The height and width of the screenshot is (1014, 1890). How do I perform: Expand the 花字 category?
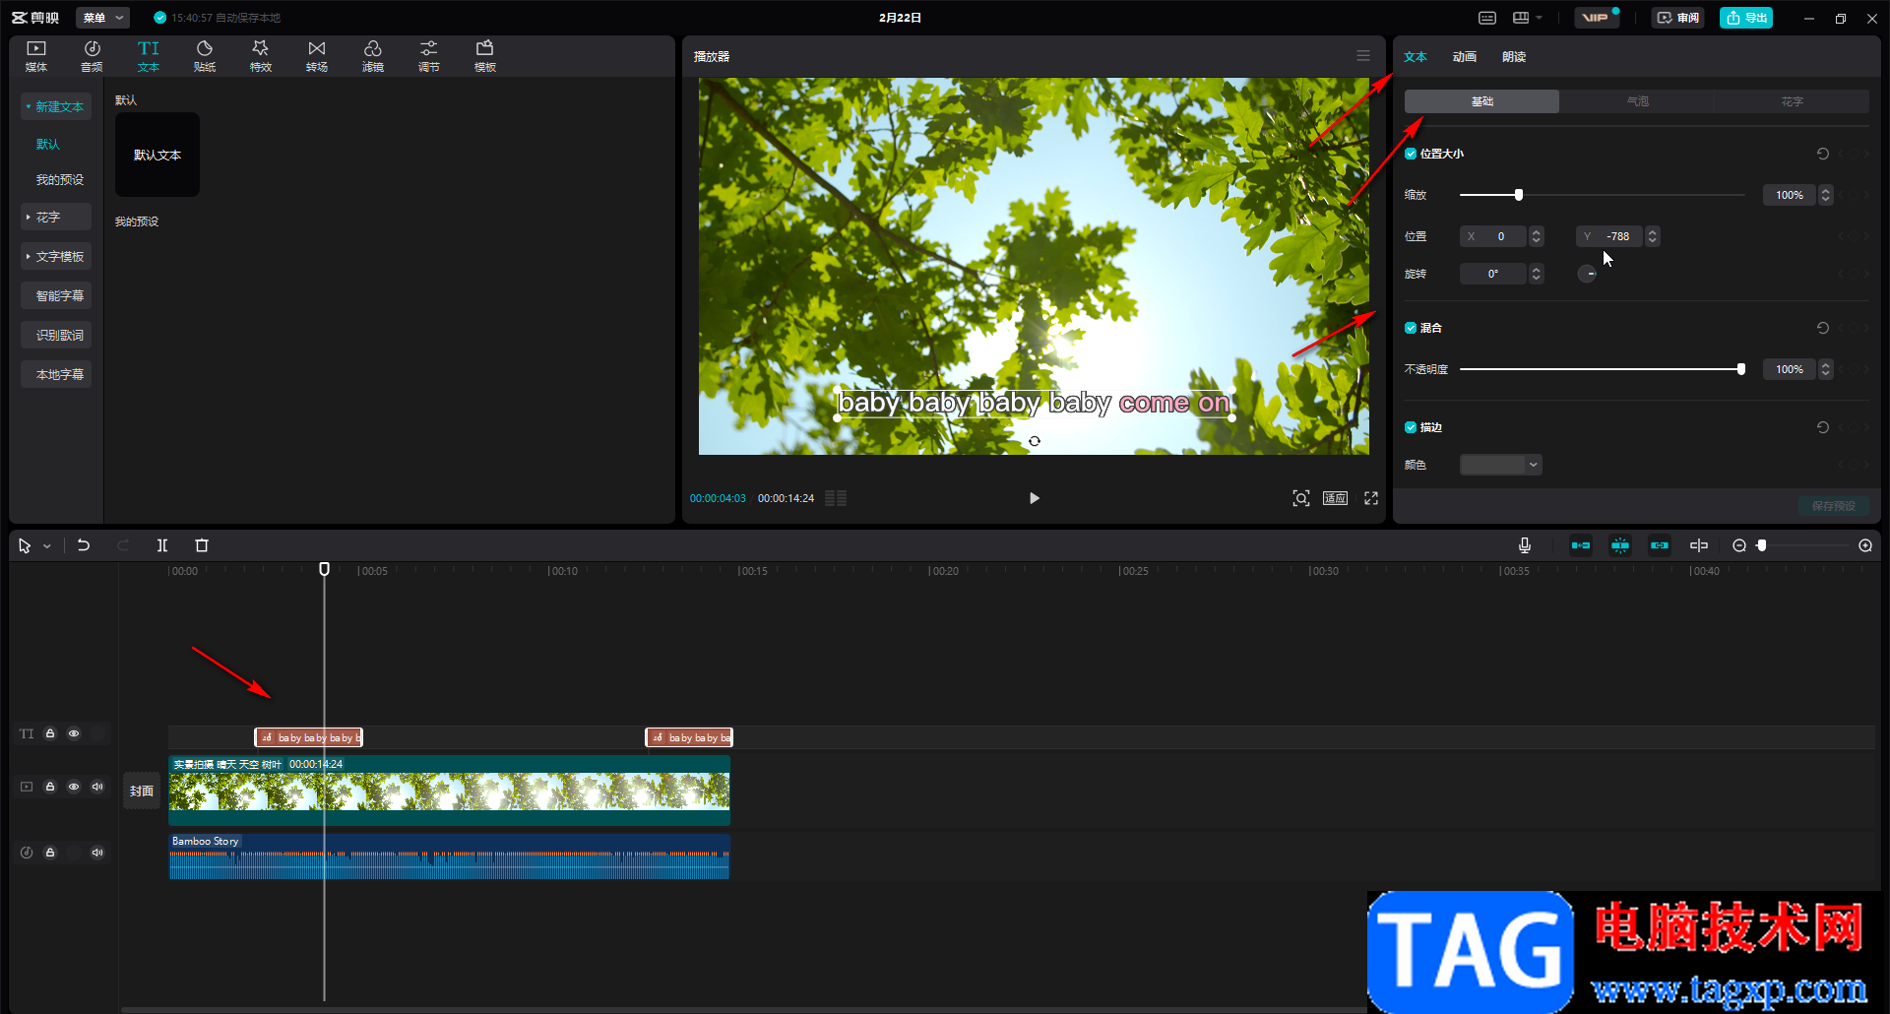coord(56,217)
